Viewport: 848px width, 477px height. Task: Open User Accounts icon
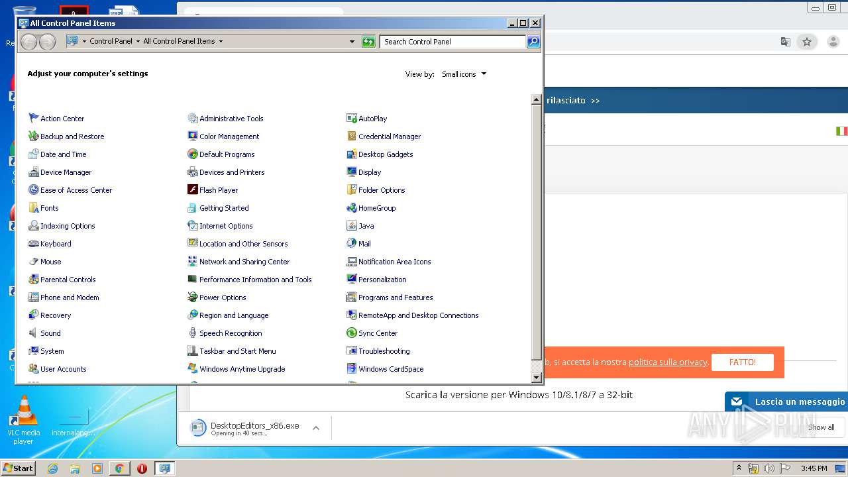pos(34,368)
